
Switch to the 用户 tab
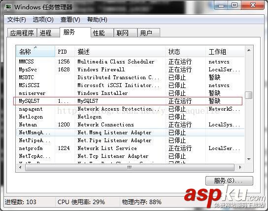pos(148,33)
